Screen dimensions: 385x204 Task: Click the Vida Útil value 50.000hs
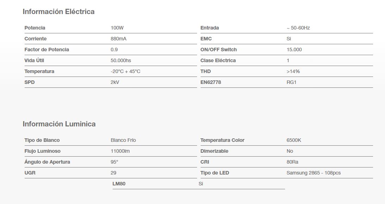click(121, 60)
